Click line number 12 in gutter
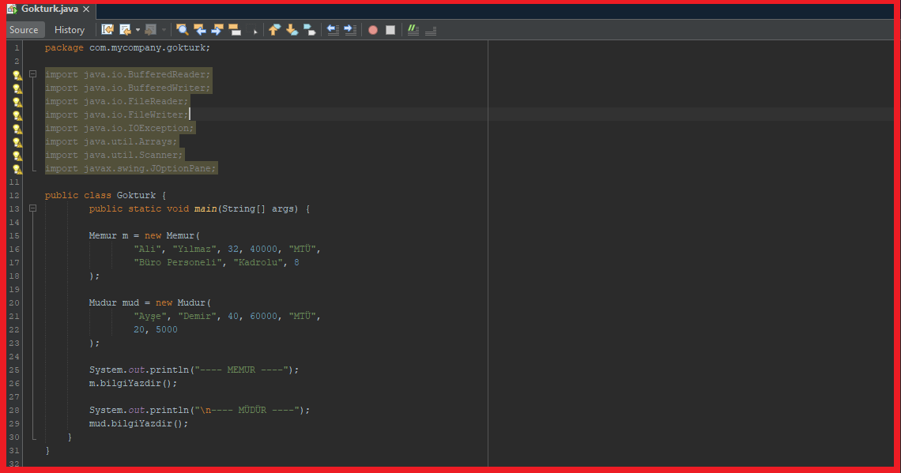Image resolution: width=901 pixels, height=473 pixels. 13,195
